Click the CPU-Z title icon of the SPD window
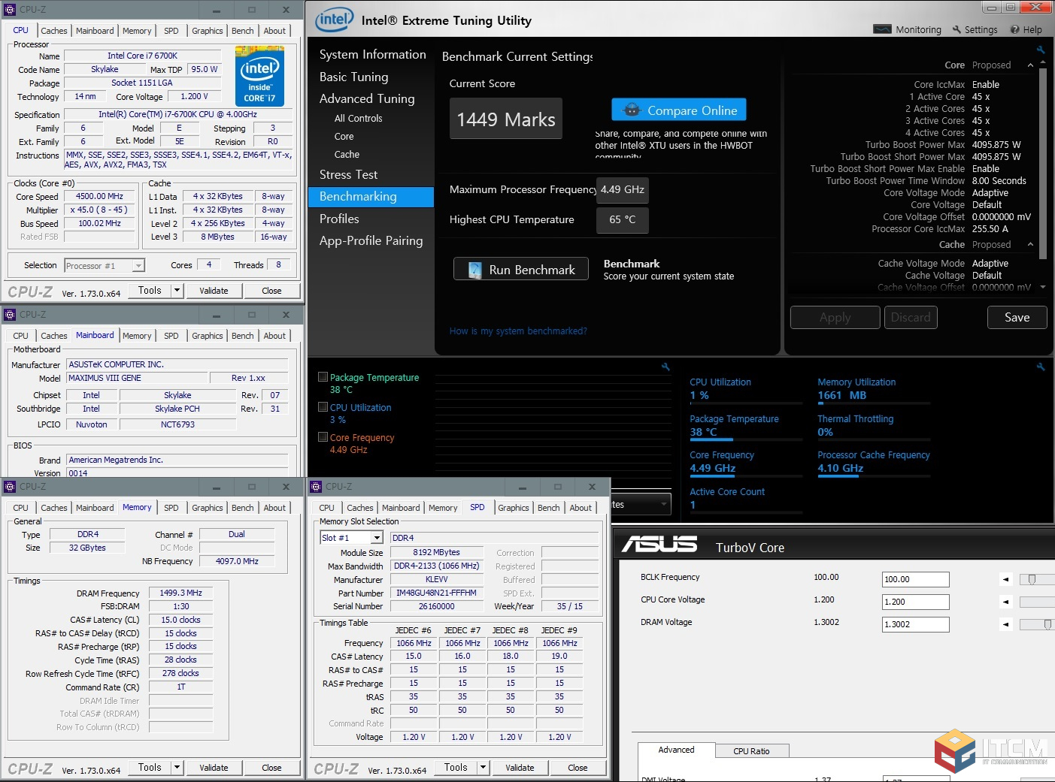 click(316, 487)
